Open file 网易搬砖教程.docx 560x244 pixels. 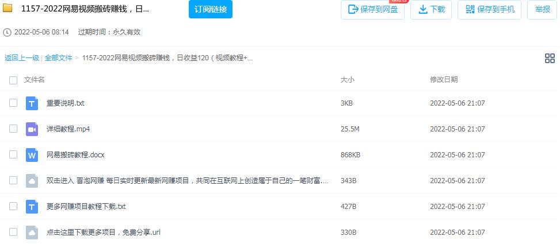click(x=75, y=155)
